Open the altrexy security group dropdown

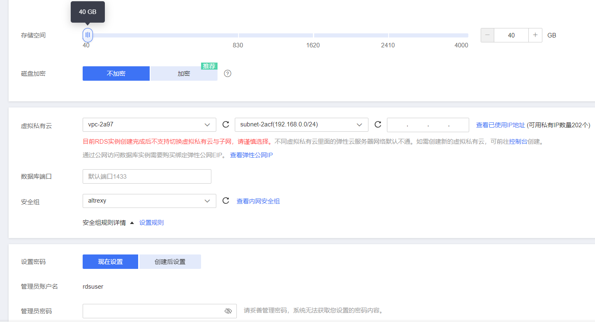point(149,201)
